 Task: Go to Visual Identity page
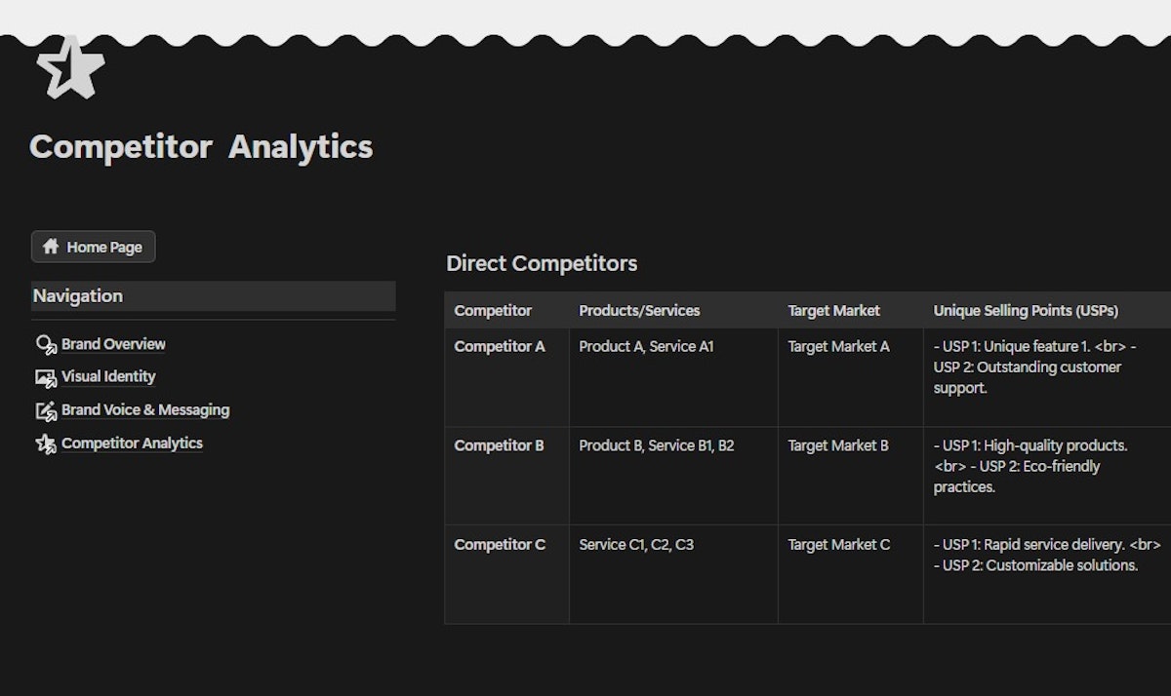(108, 376)
